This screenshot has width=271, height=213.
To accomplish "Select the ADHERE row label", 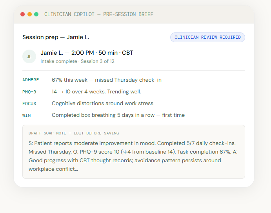I will tap(31, 80).
